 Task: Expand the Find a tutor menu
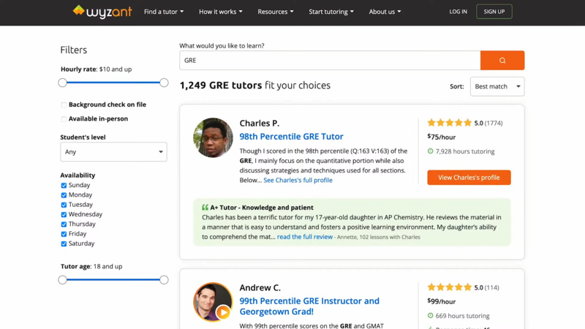[x=164, y=12]
